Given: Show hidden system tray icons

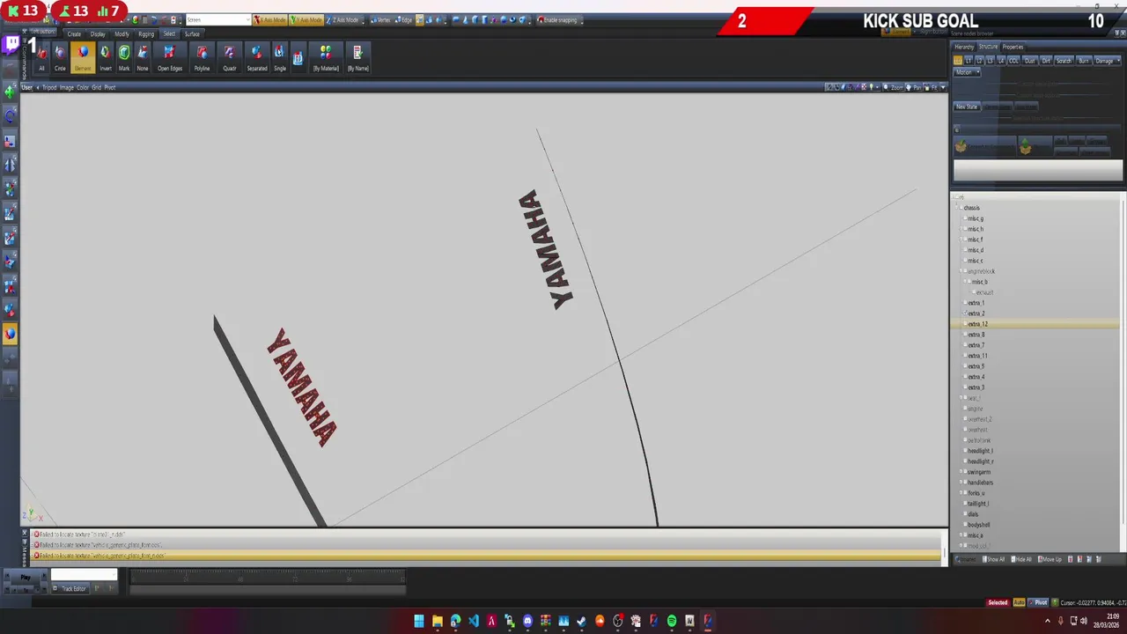Looking at the screenshot, I should point(1050,621).
